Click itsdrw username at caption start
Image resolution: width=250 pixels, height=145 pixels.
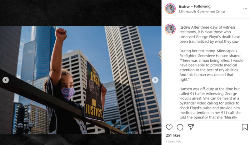point(185,27)
